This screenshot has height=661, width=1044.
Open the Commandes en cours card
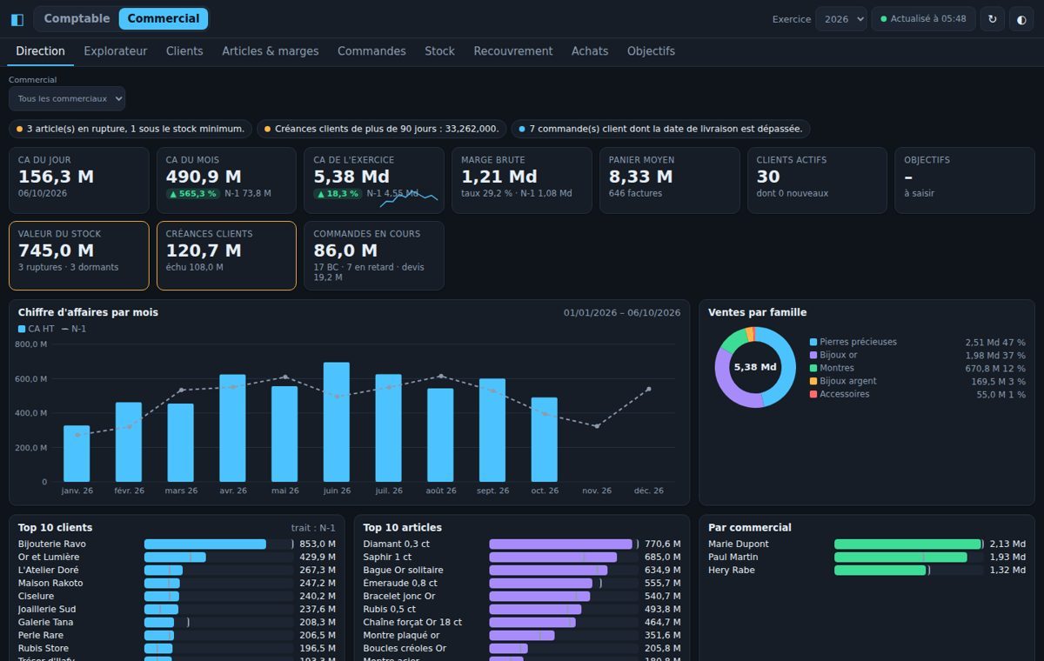374,256
